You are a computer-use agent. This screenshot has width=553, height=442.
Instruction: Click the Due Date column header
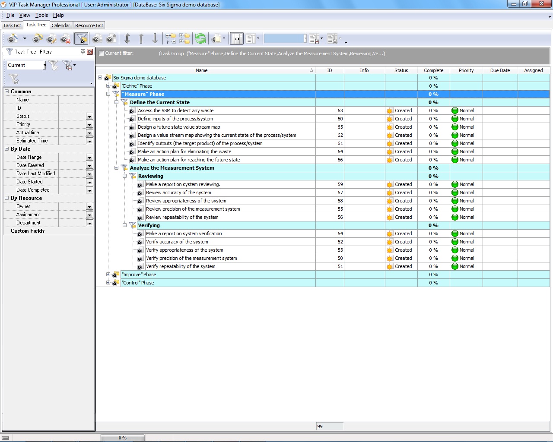point(499,70)
